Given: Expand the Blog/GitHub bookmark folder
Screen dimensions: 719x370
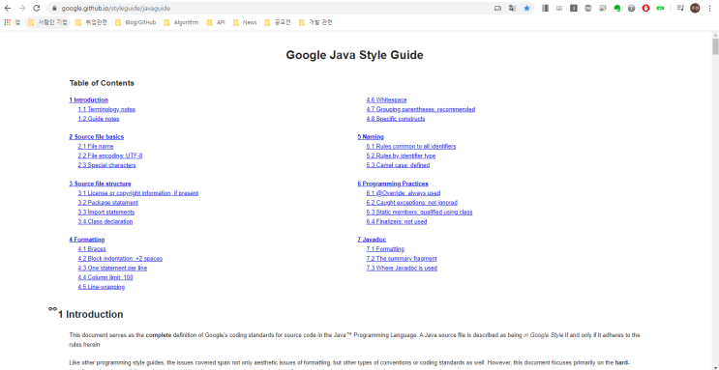Looking at the screenshot, I should tap(135, 22).
